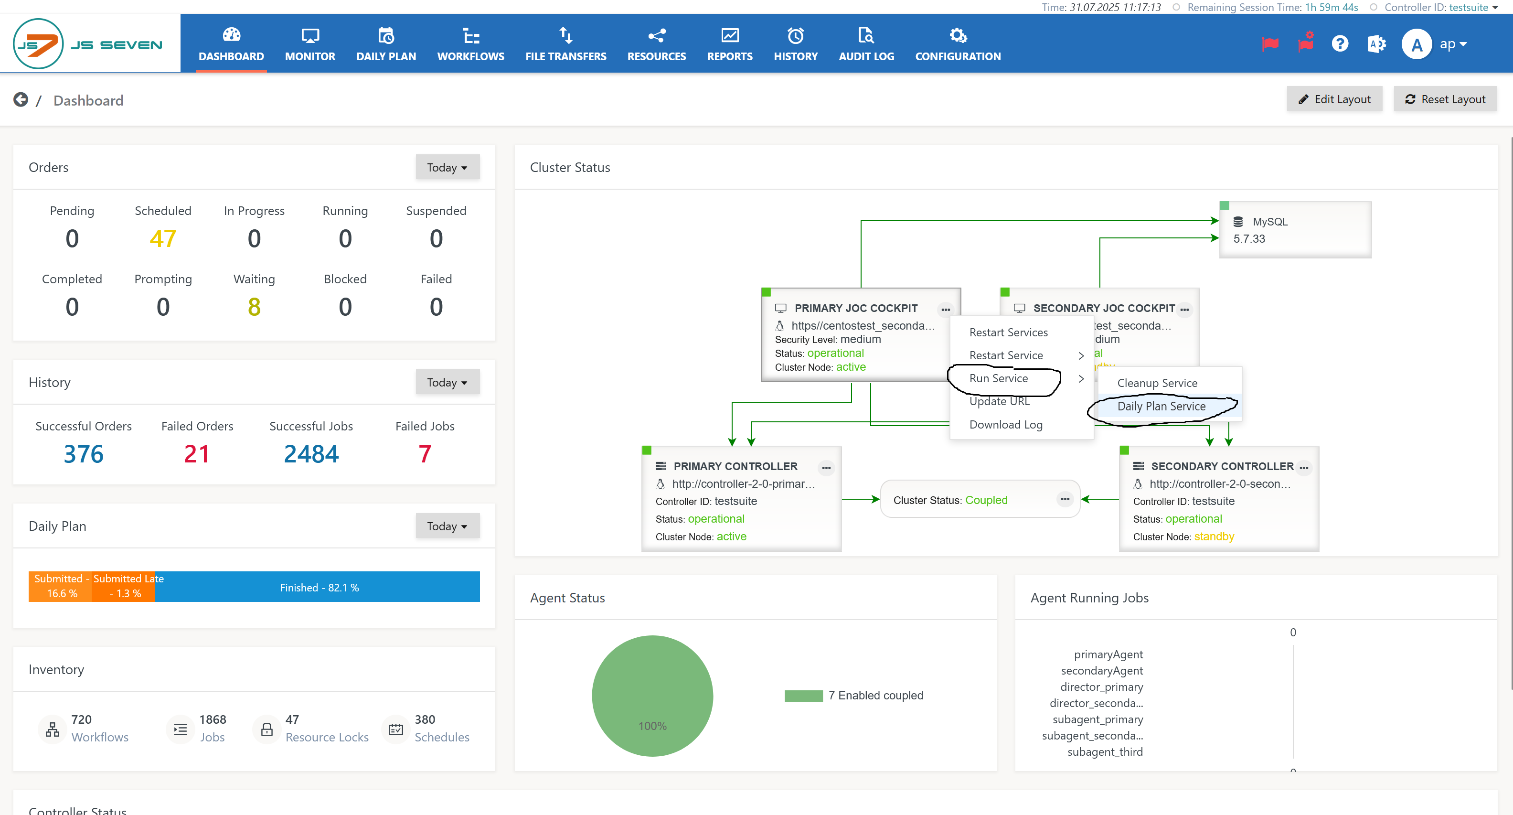Open the help question mark icon
This screenshot has height=815, width=1513.
click(x=1340, y=44)
